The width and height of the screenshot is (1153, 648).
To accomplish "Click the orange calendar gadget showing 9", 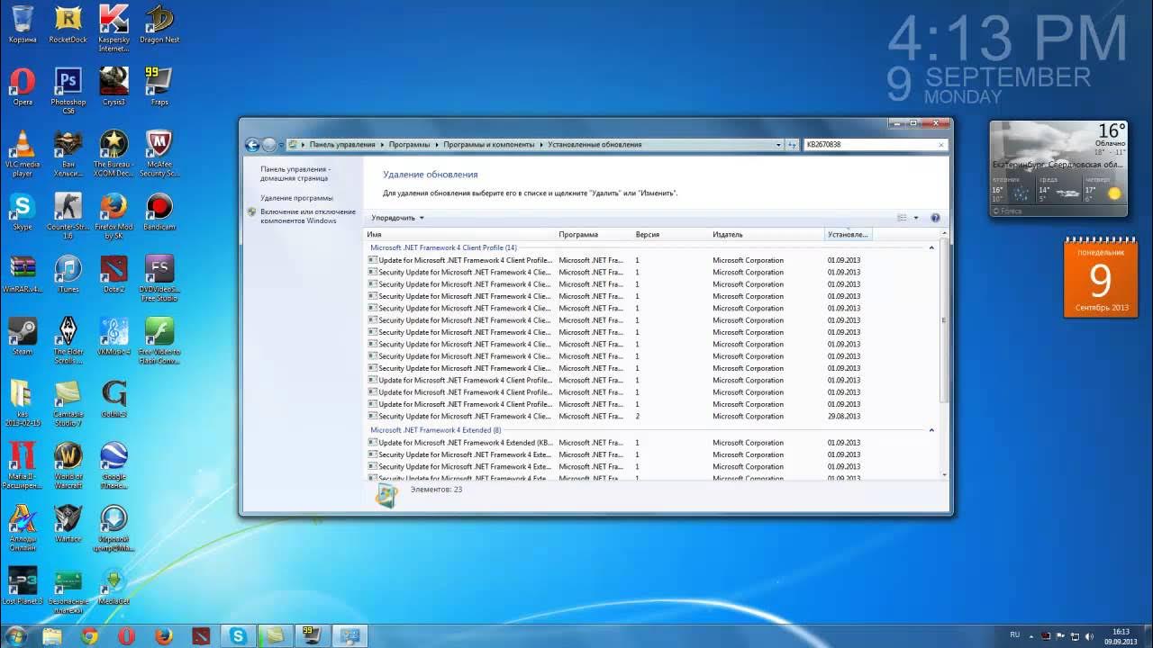I will tap(1101, 277).
